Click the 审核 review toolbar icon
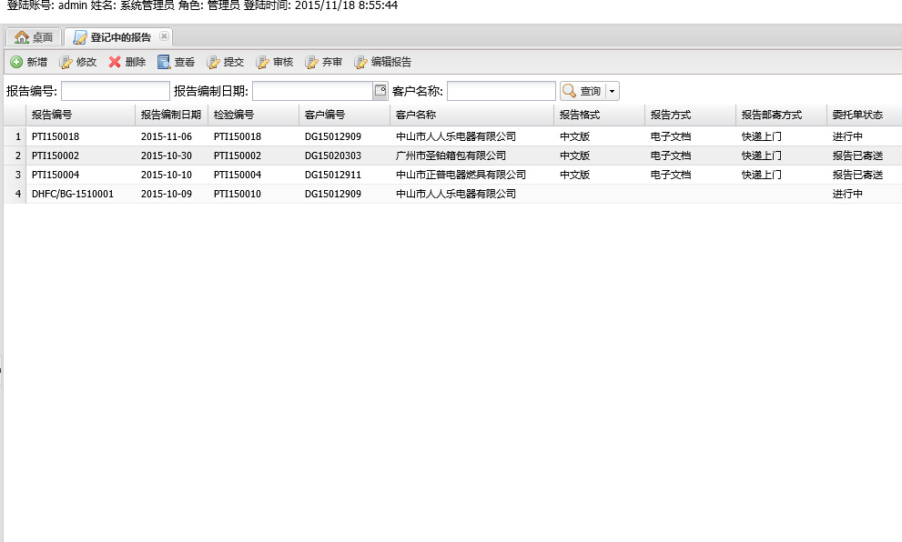 (262, 62)
